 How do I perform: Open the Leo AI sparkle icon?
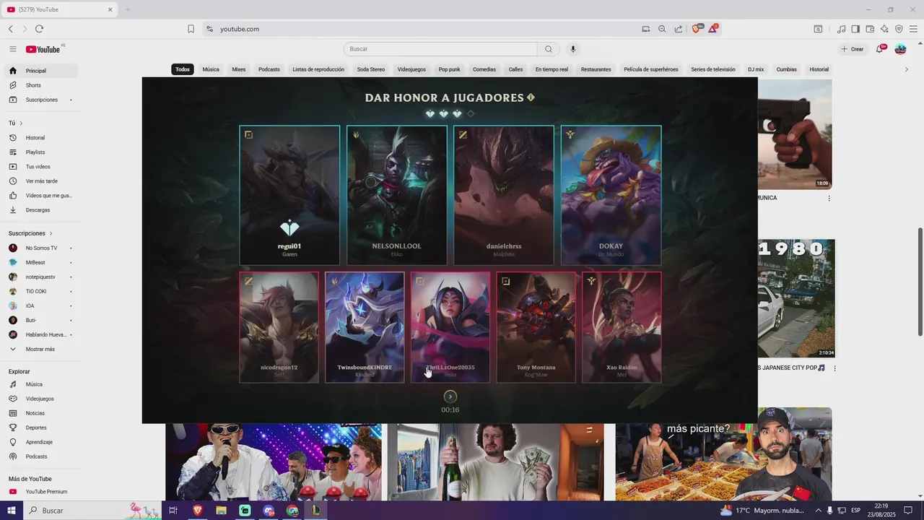[x=884, y=29]
